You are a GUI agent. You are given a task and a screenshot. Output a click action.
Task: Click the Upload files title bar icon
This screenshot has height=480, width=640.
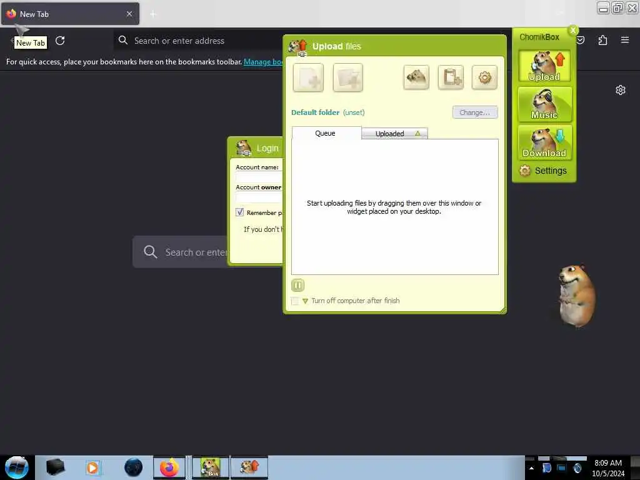[x=298, y=47]
